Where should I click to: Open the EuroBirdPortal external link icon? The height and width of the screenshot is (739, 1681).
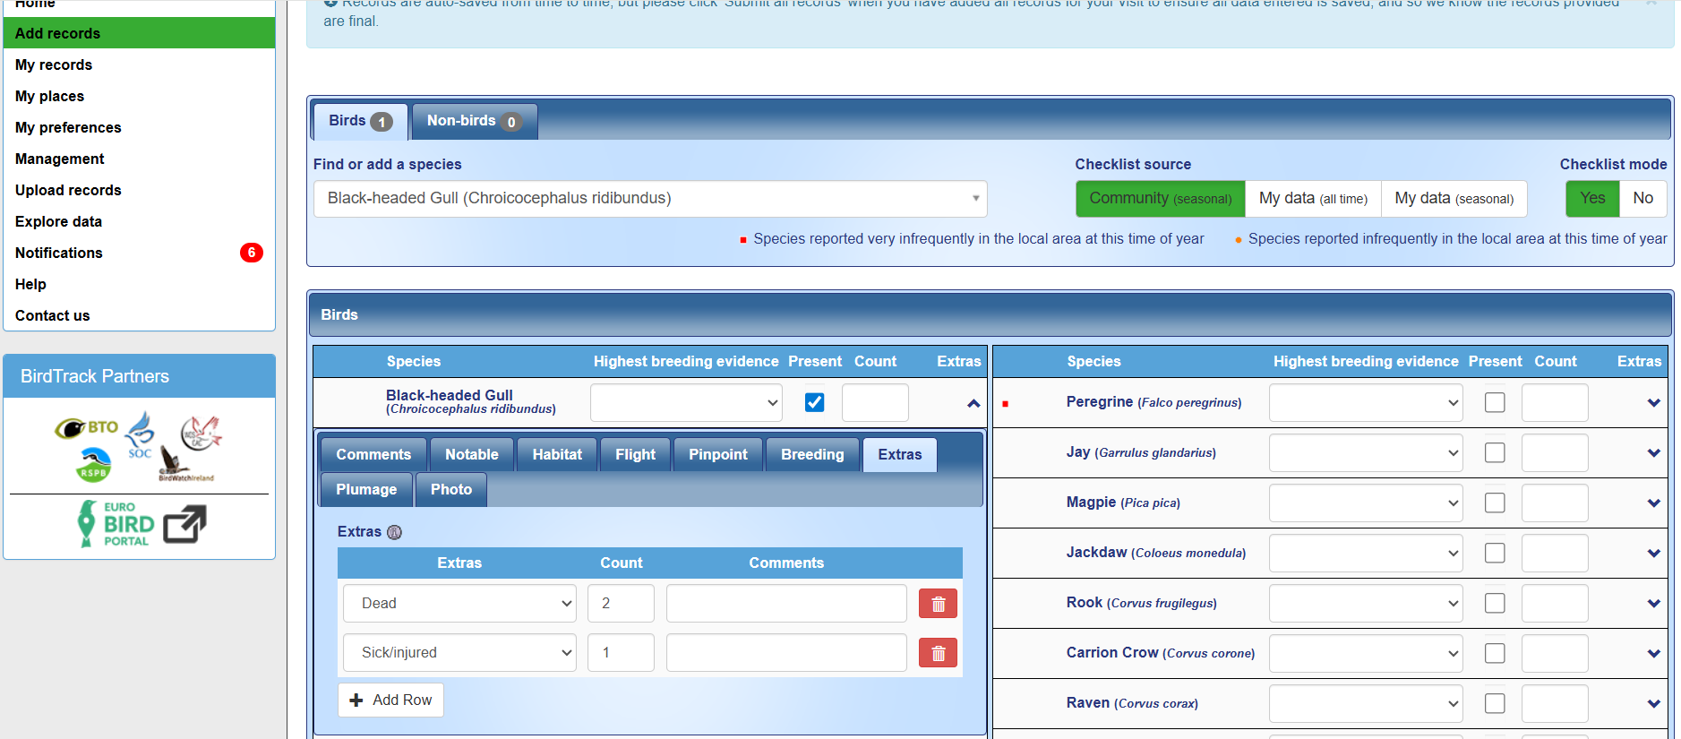[x=184, y=524]
